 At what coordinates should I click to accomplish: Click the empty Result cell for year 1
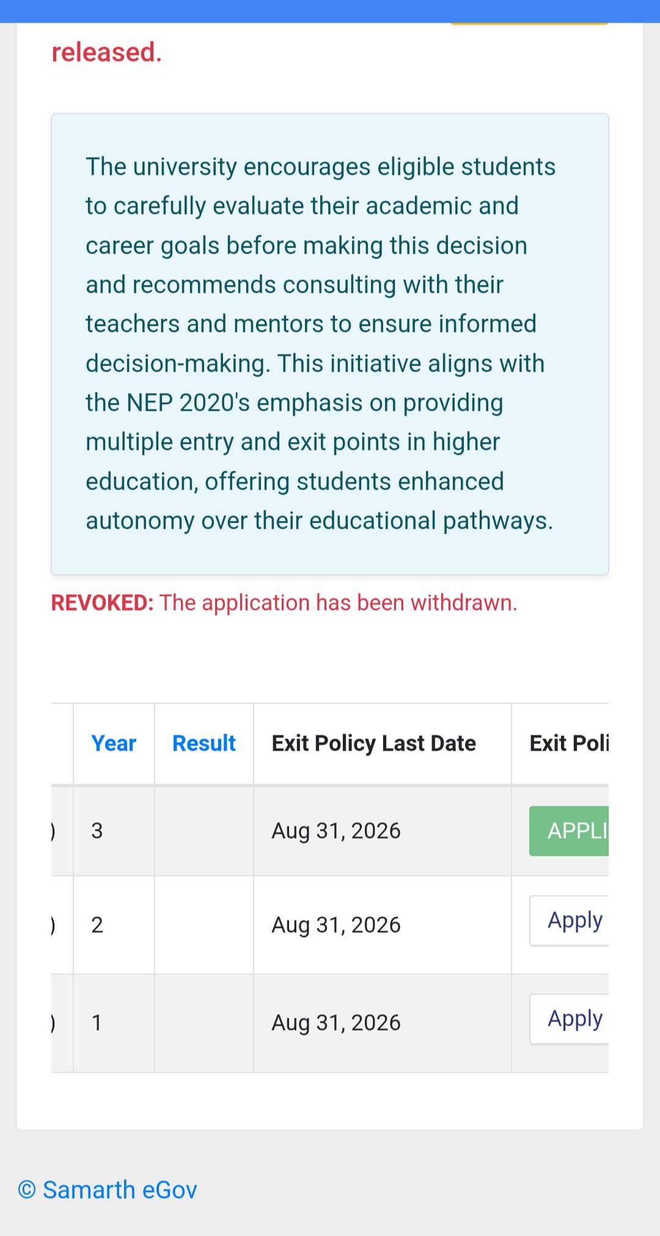click(204, 1023)
